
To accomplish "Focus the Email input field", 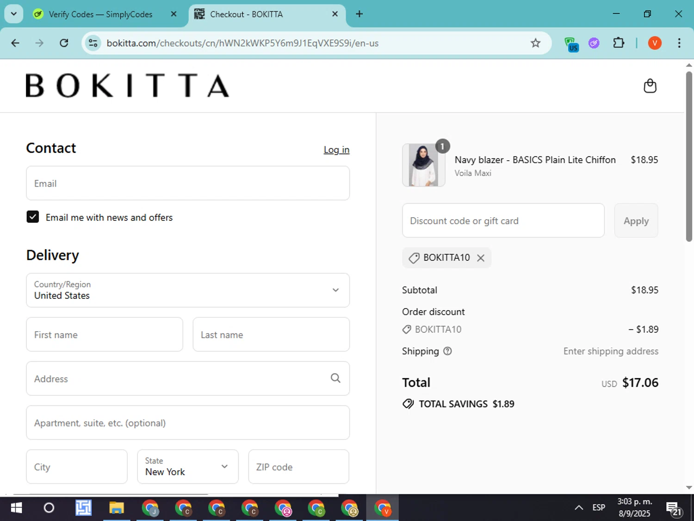I will [x=188, y=183].
